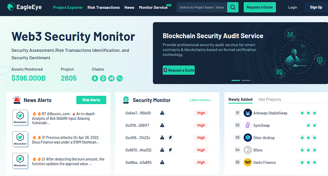Click Request a Quote in header
Screen dimensions: 328x176
(259, 7)
